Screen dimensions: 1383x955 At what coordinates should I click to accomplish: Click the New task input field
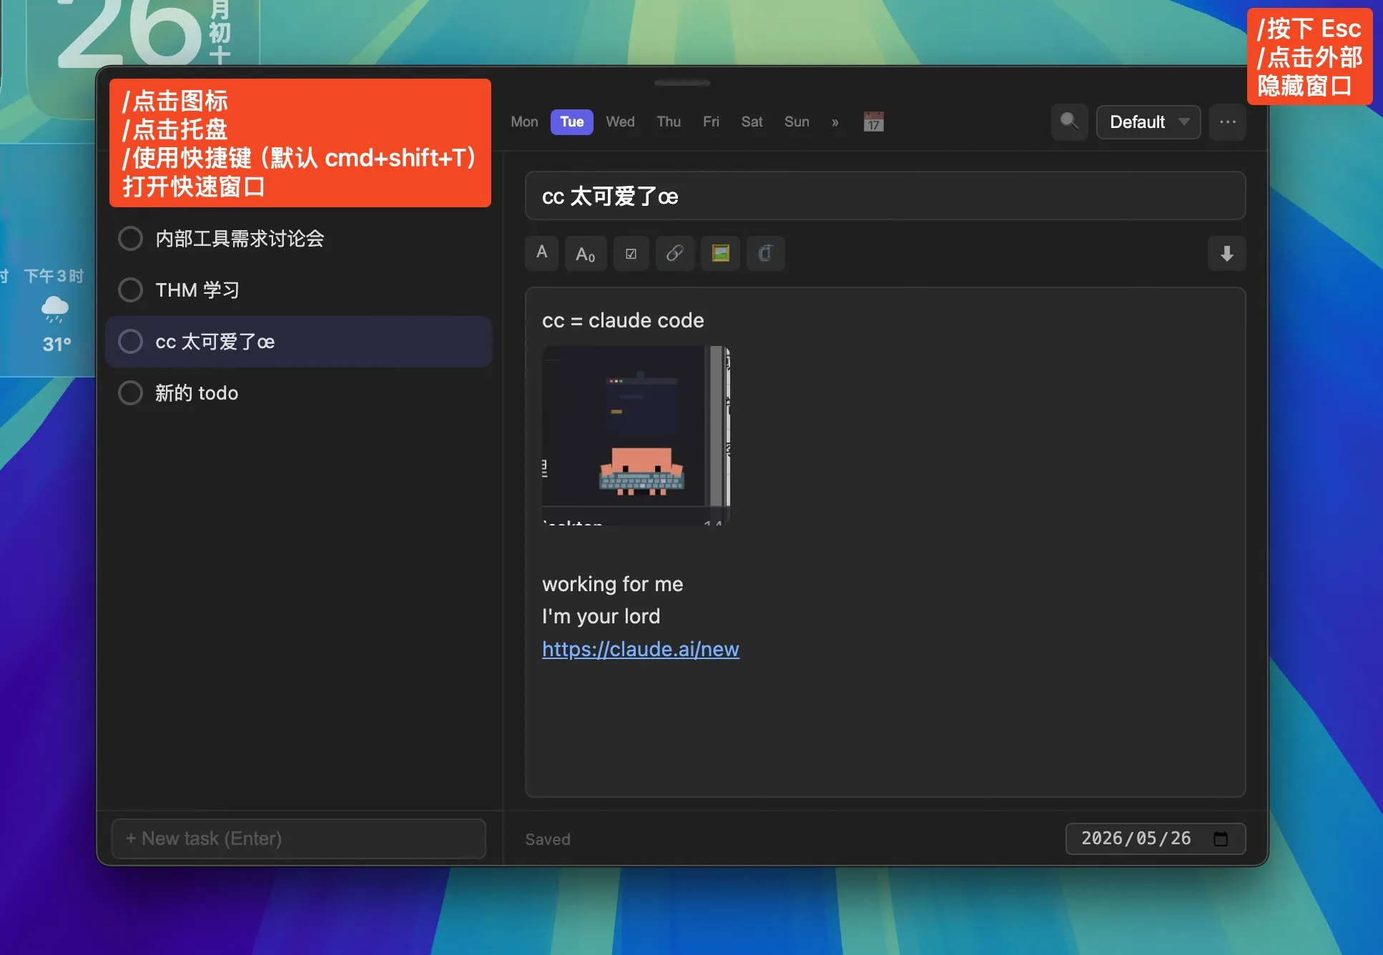click(x=299, y=838)
